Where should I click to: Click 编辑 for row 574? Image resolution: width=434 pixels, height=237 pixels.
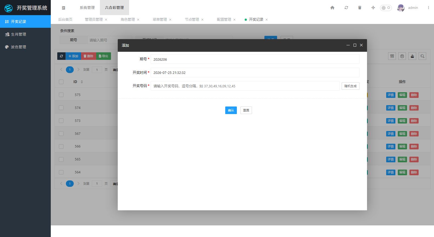tap(402, 108)
